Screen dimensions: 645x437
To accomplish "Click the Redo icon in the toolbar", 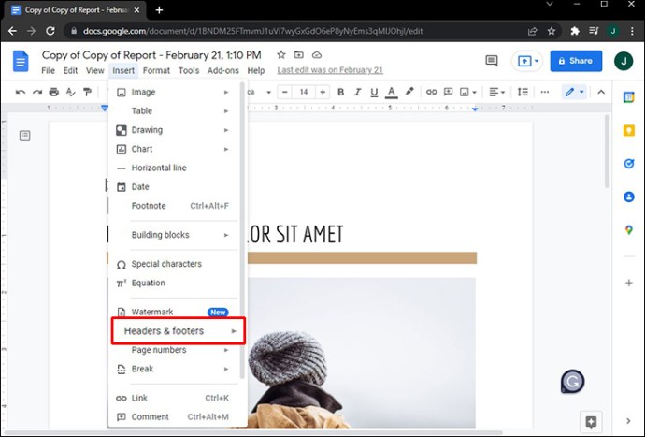I will (x=37, y=92).
